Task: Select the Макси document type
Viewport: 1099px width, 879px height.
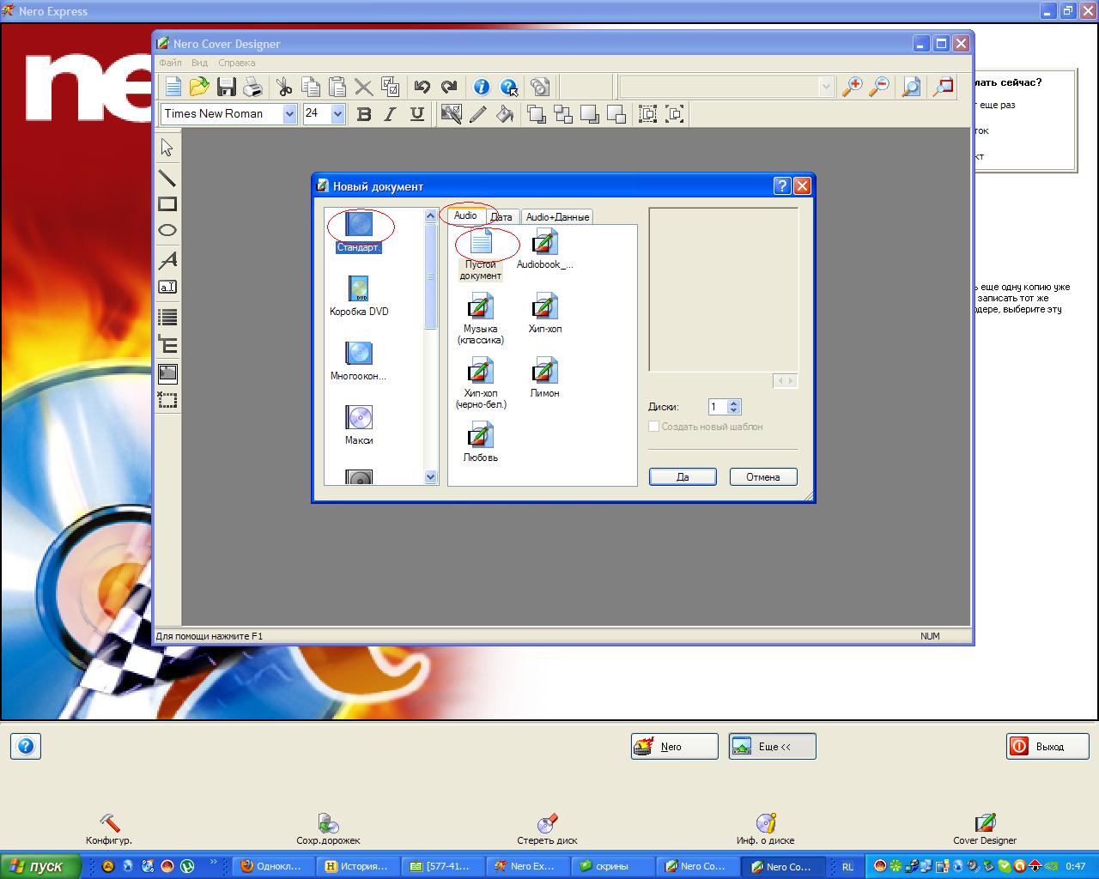Action: click(359, 425)
